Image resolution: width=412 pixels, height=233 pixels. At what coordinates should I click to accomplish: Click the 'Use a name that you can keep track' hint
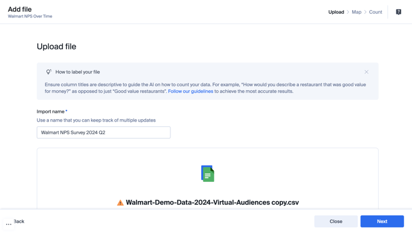click(96, 120)
